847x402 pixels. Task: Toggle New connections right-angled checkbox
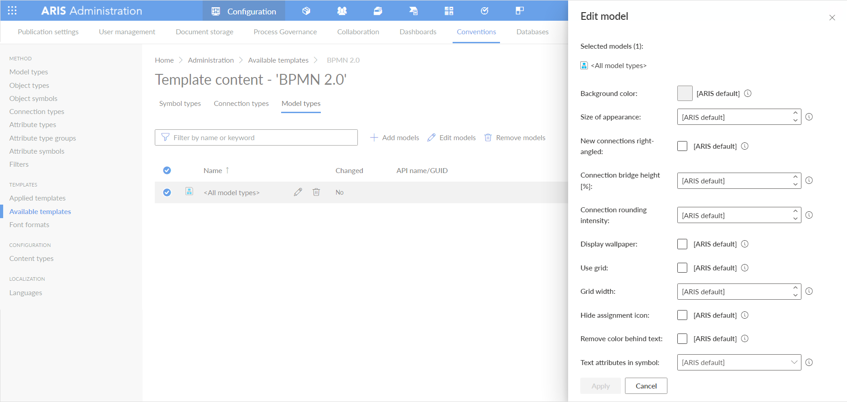point(682,146)
